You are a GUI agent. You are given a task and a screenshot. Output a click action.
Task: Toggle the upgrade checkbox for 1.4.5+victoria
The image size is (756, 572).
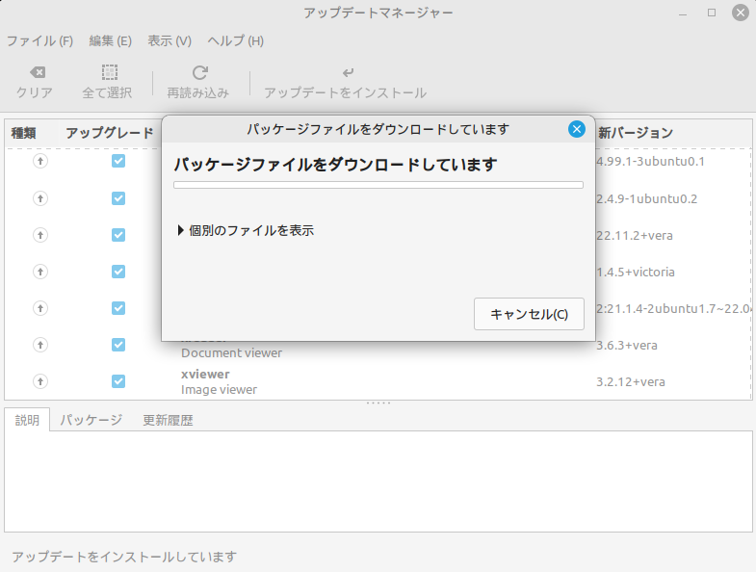[x=118, y=272]
